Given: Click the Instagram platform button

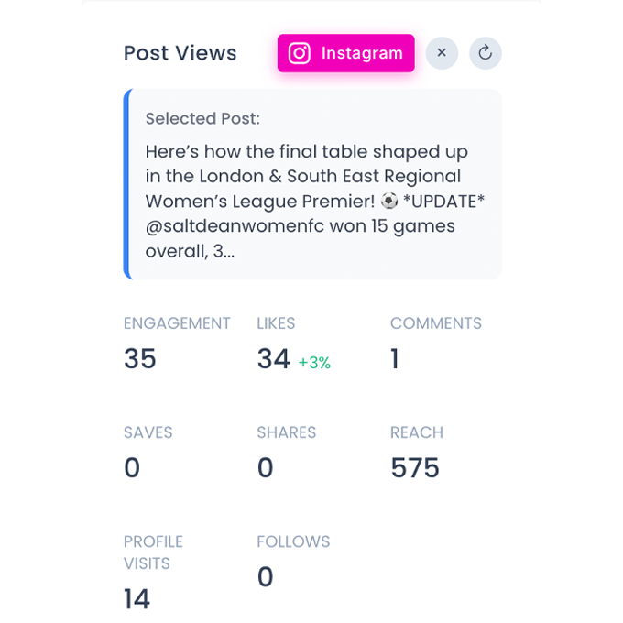Looking at the screenshot, I should point(346,53).
